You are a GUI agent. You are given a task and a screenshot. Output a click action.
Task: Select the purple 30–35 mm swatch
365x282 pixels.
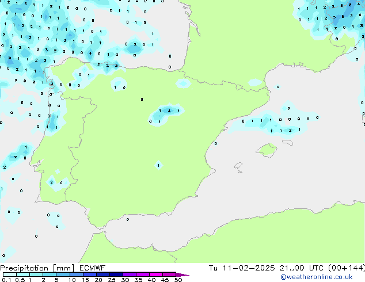point(129,275)
